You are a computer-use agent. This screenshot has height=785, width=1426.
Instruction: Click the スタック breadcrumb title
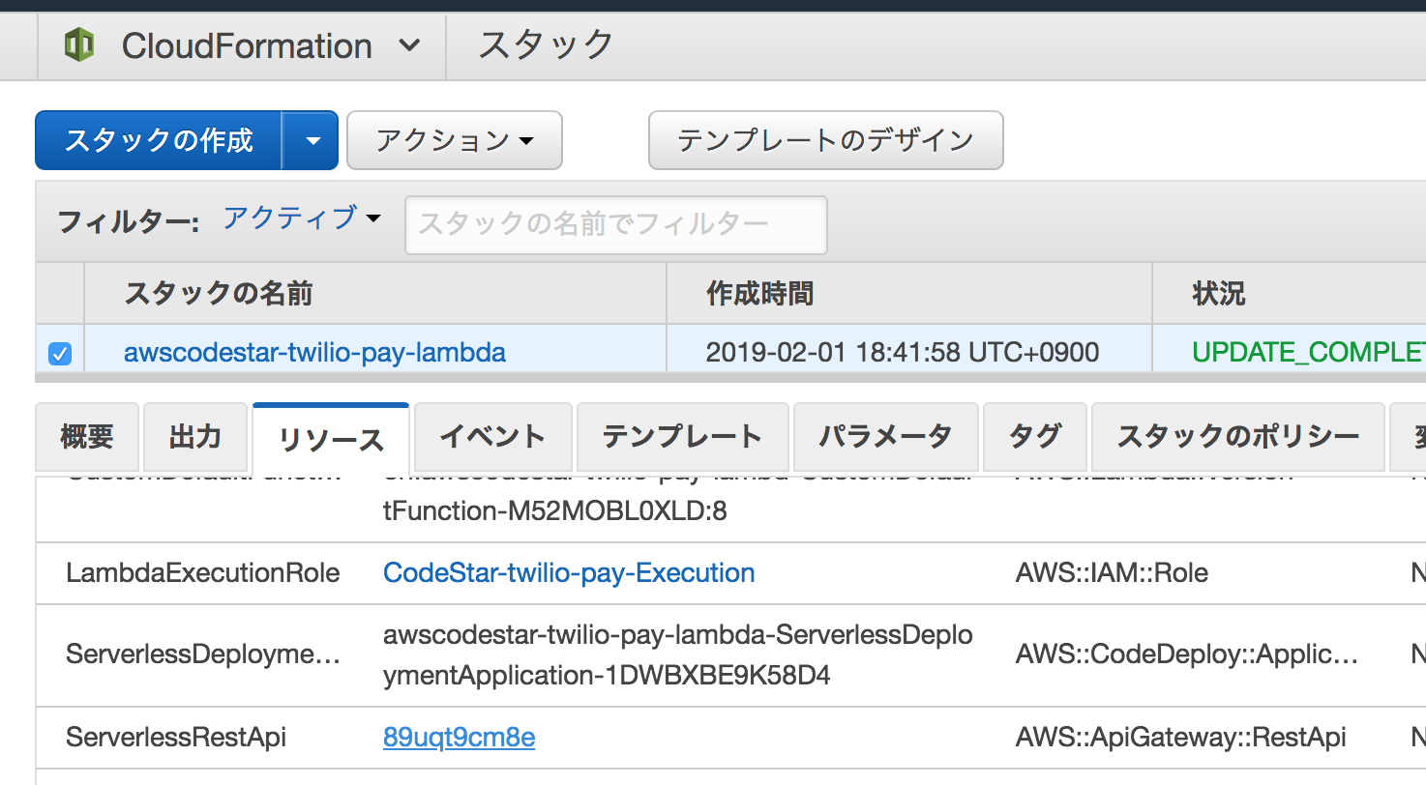click(x=547, y=45)
